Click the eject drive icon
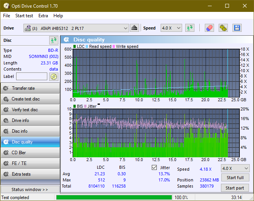Viewport: 254px width, 201px height. pyautogui.click(x=134, y=28)
